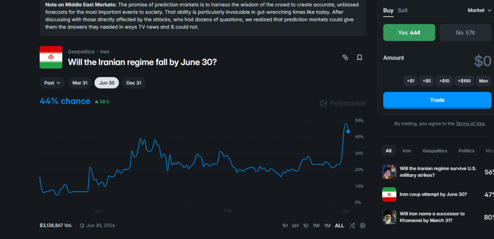Set the chart range to 1W
494x239 pixels.
[x=316, y=225]
